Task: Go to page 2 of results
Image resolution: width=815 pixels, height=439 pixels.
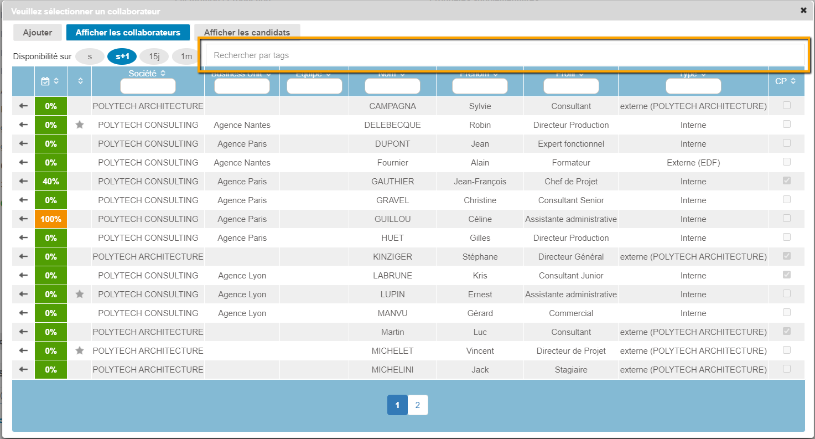Action: point(417,405)
